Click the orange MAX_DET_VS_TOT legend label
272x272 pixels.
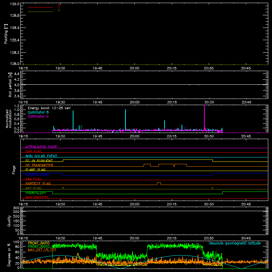pos(42,250)
